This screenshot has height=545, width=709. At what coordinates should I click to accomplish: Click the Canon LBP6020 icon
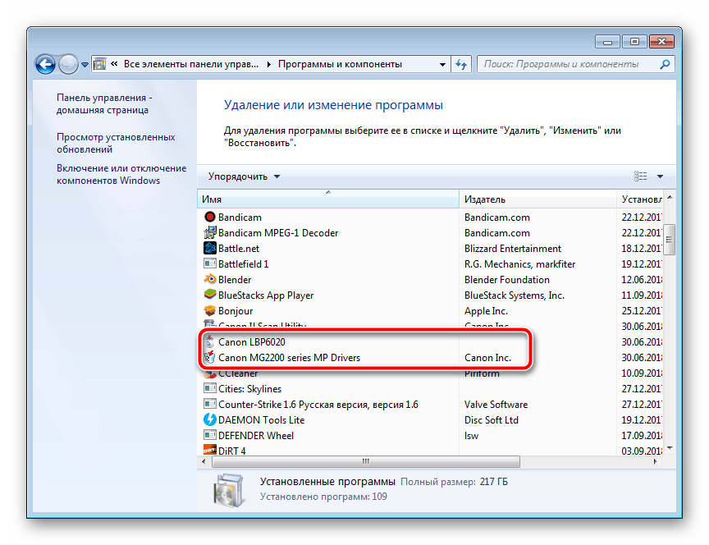point(210,342)
